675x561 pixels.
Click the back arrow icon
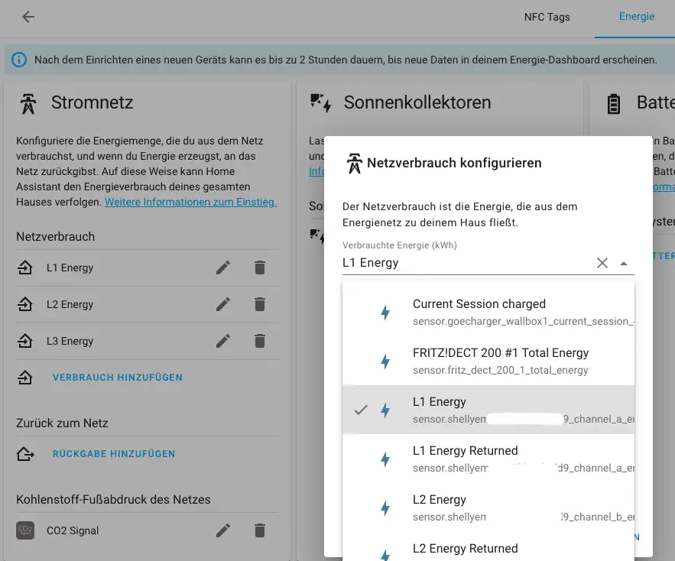[28, 17]
